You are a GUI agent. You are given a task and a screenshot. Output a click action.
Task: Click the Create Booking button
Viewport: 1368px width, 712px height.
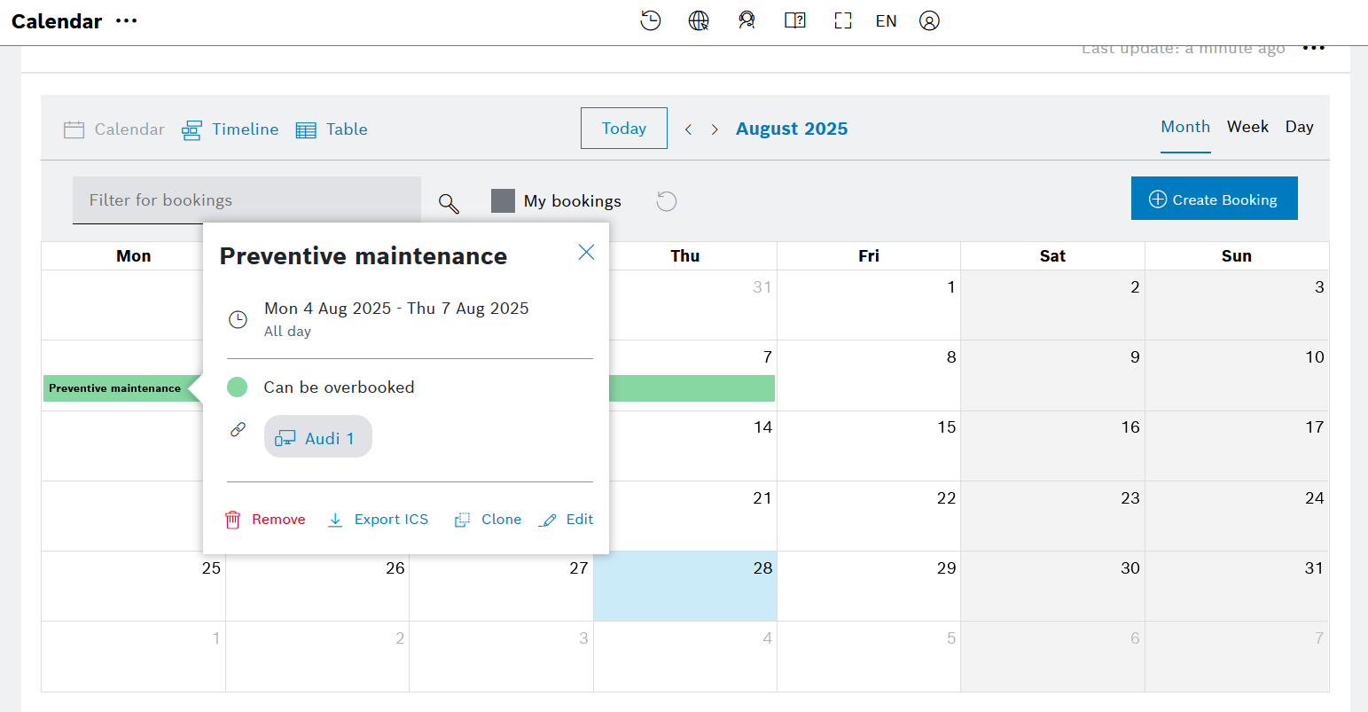(1214, 199)
